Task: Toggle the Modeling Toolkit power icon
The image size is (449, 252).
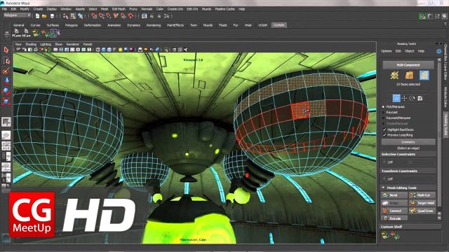Action: click(439, 51)
